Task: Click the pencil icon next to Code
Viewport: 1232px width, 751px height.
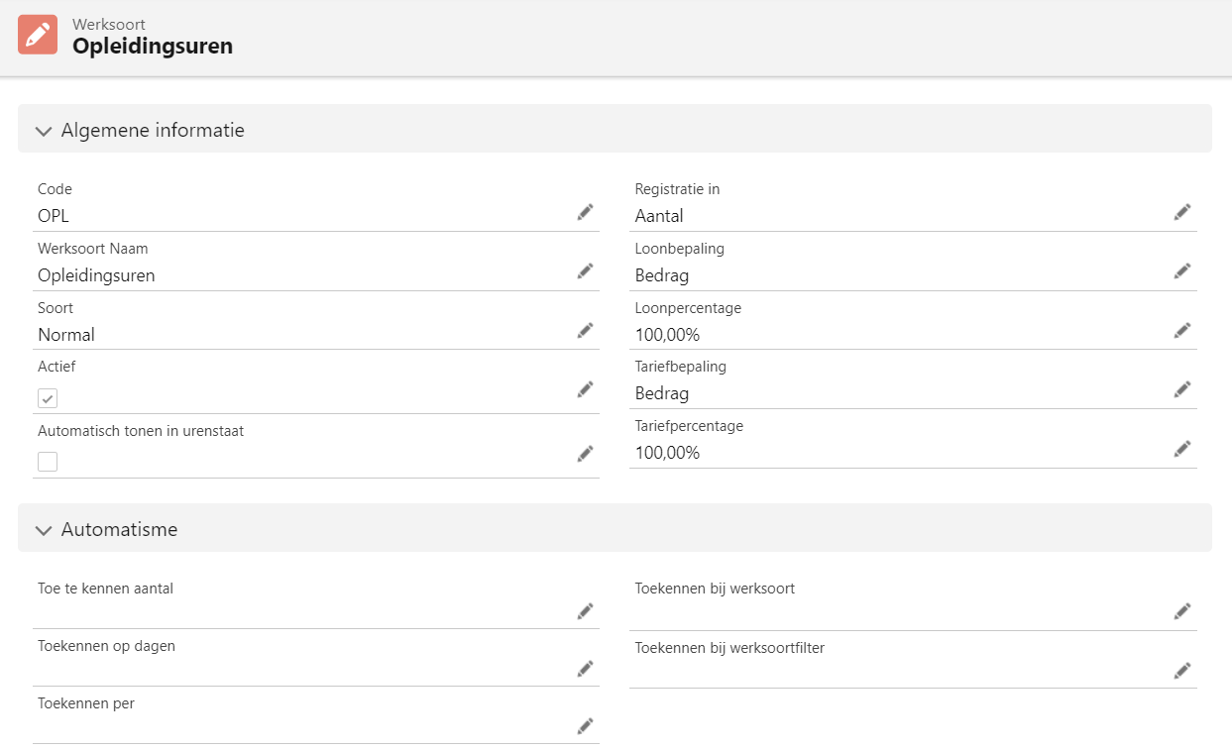Action: coord(585,212)
